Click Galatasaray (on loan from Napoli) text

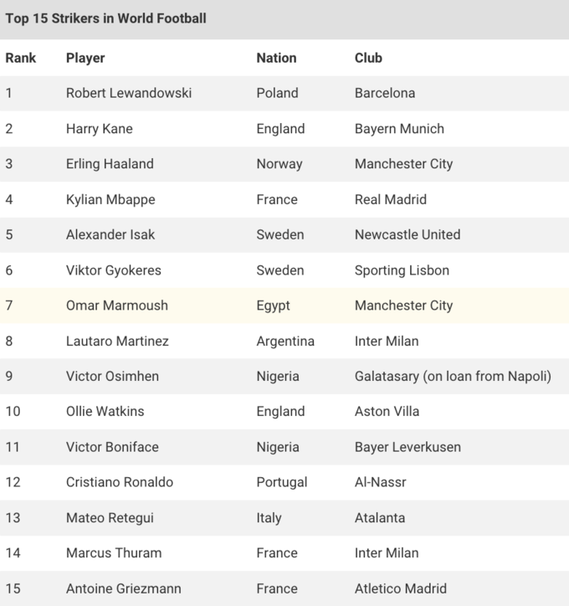453,376
